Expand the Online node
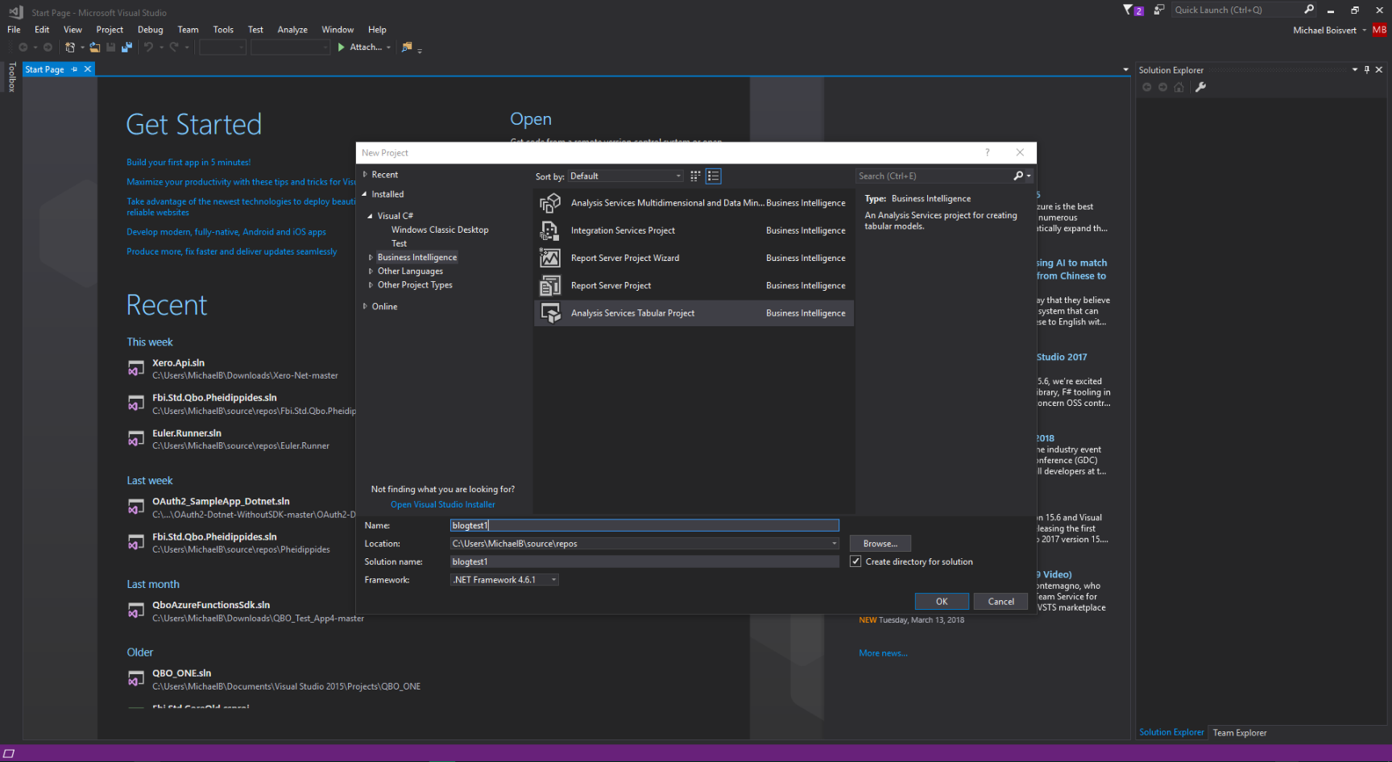The image size is (1392, 762). pyautogui.click(x=365, y=306)
